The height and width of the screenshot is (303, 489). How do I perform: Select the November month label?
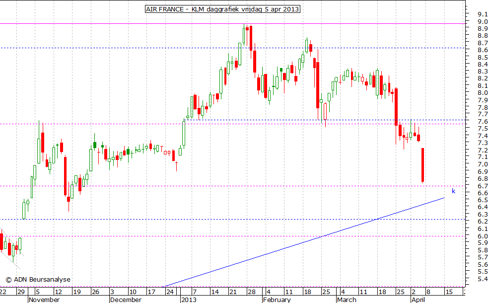pos(44,300)
